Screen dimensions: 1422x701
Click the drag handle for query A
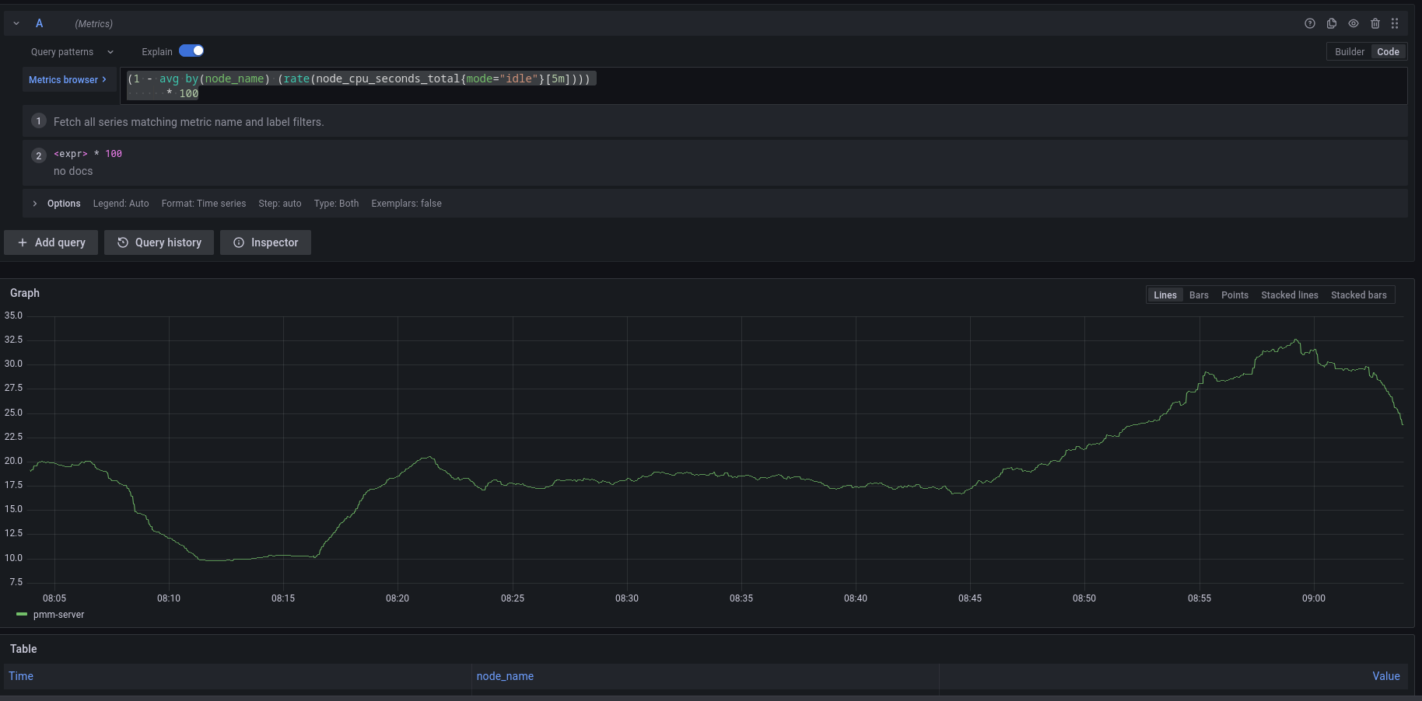[1395, 23]
